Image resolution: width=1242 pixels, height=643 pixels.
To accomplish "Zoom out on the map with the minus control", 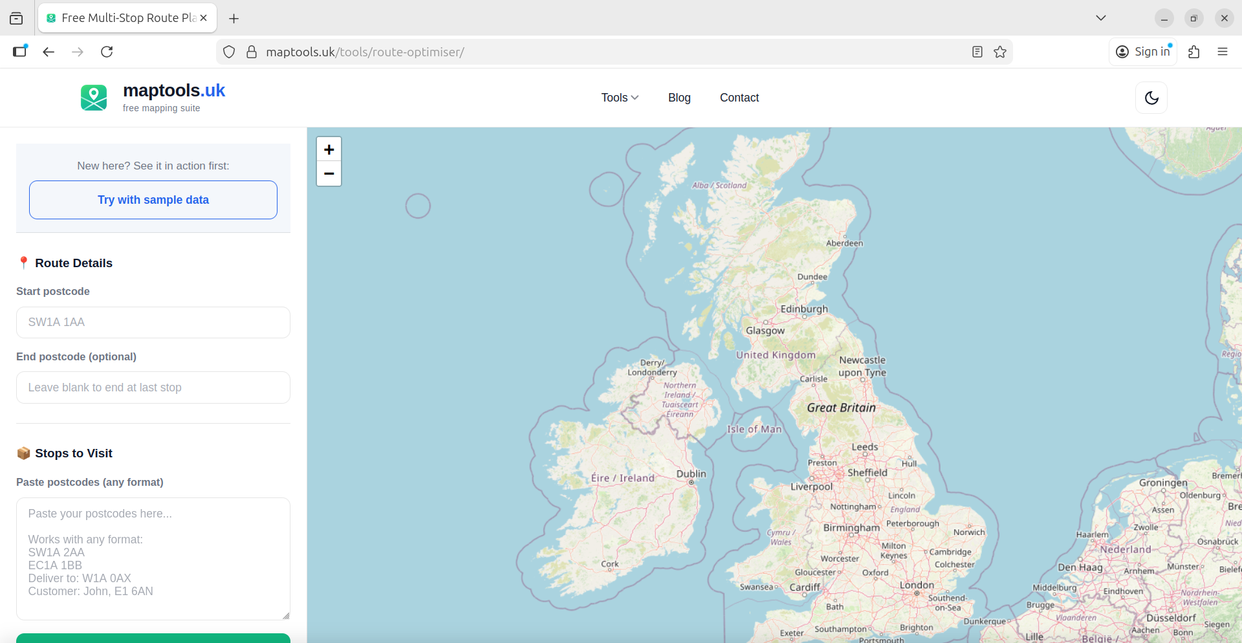I will [x=329, y=174].
